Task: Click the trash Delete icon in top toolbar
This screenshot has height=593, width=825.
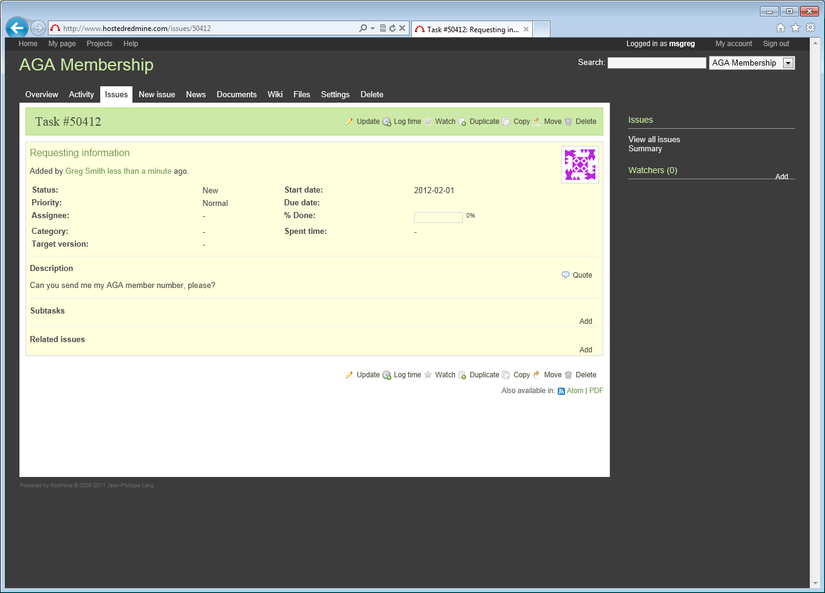Action: click(569, 122)
